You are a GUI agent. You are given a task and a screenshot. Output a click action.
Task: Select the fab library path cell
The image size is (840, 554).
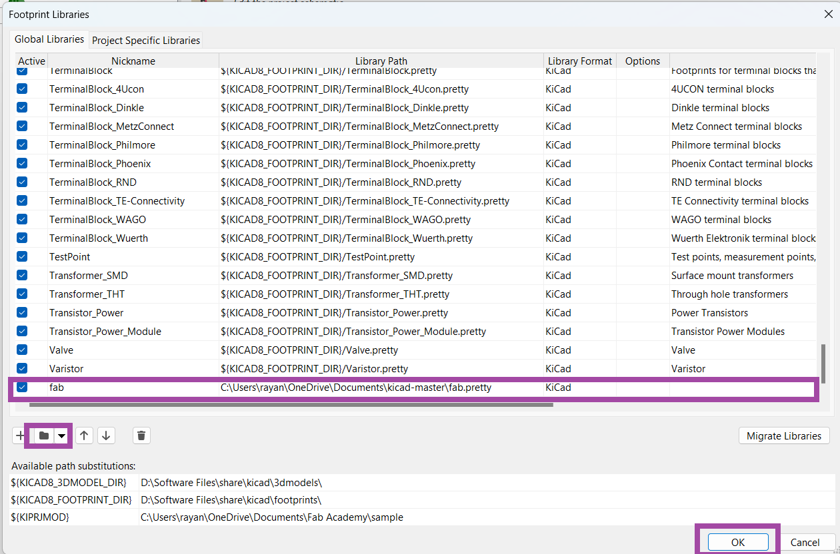(380, 387)
